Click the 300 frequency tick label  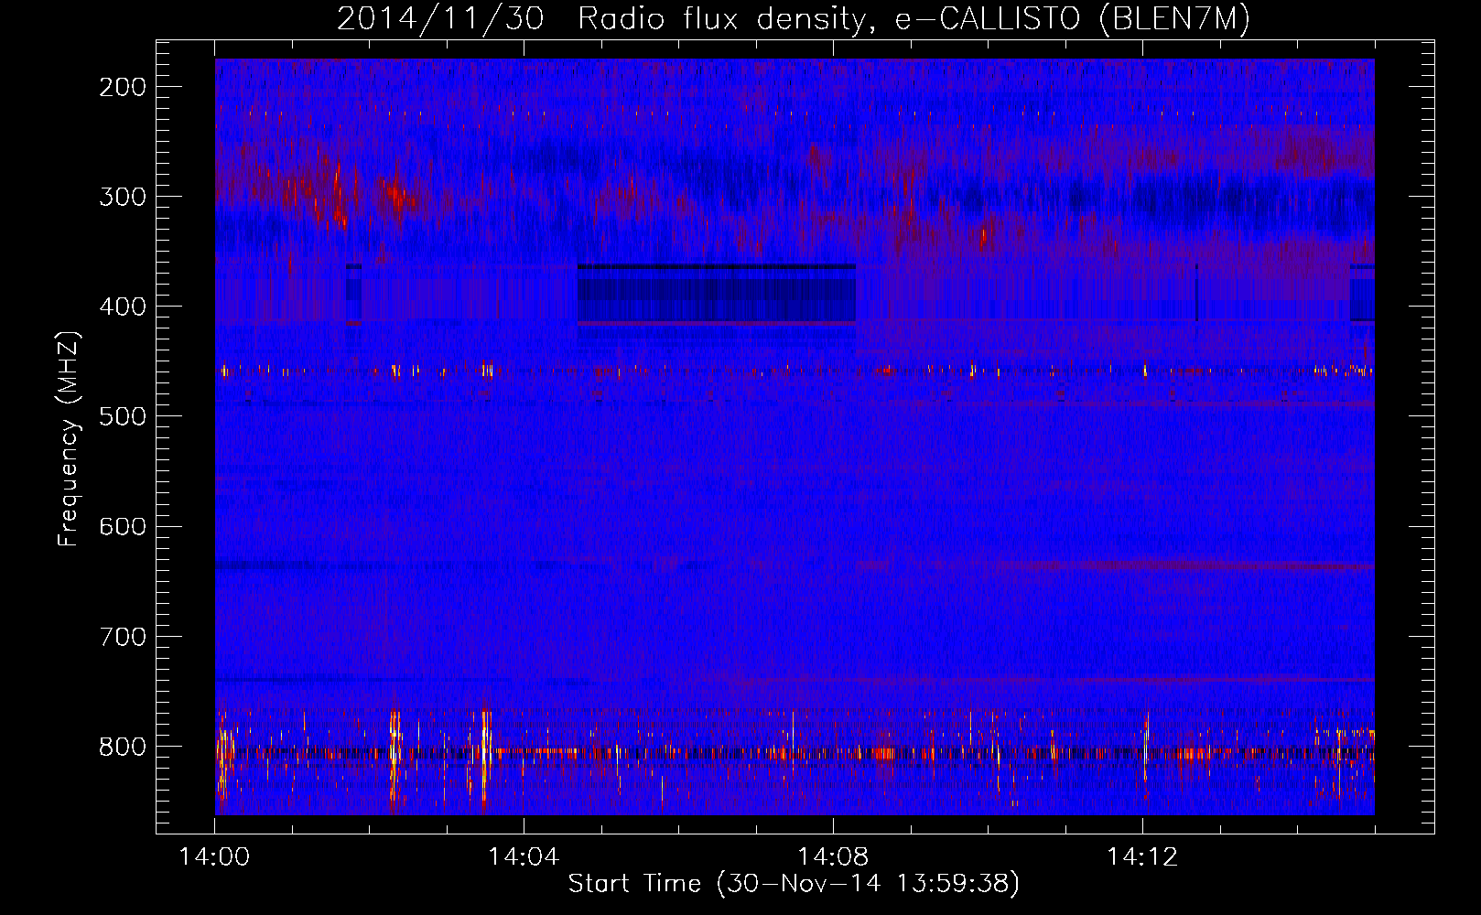pyautogui.click(x=123, y=197)
